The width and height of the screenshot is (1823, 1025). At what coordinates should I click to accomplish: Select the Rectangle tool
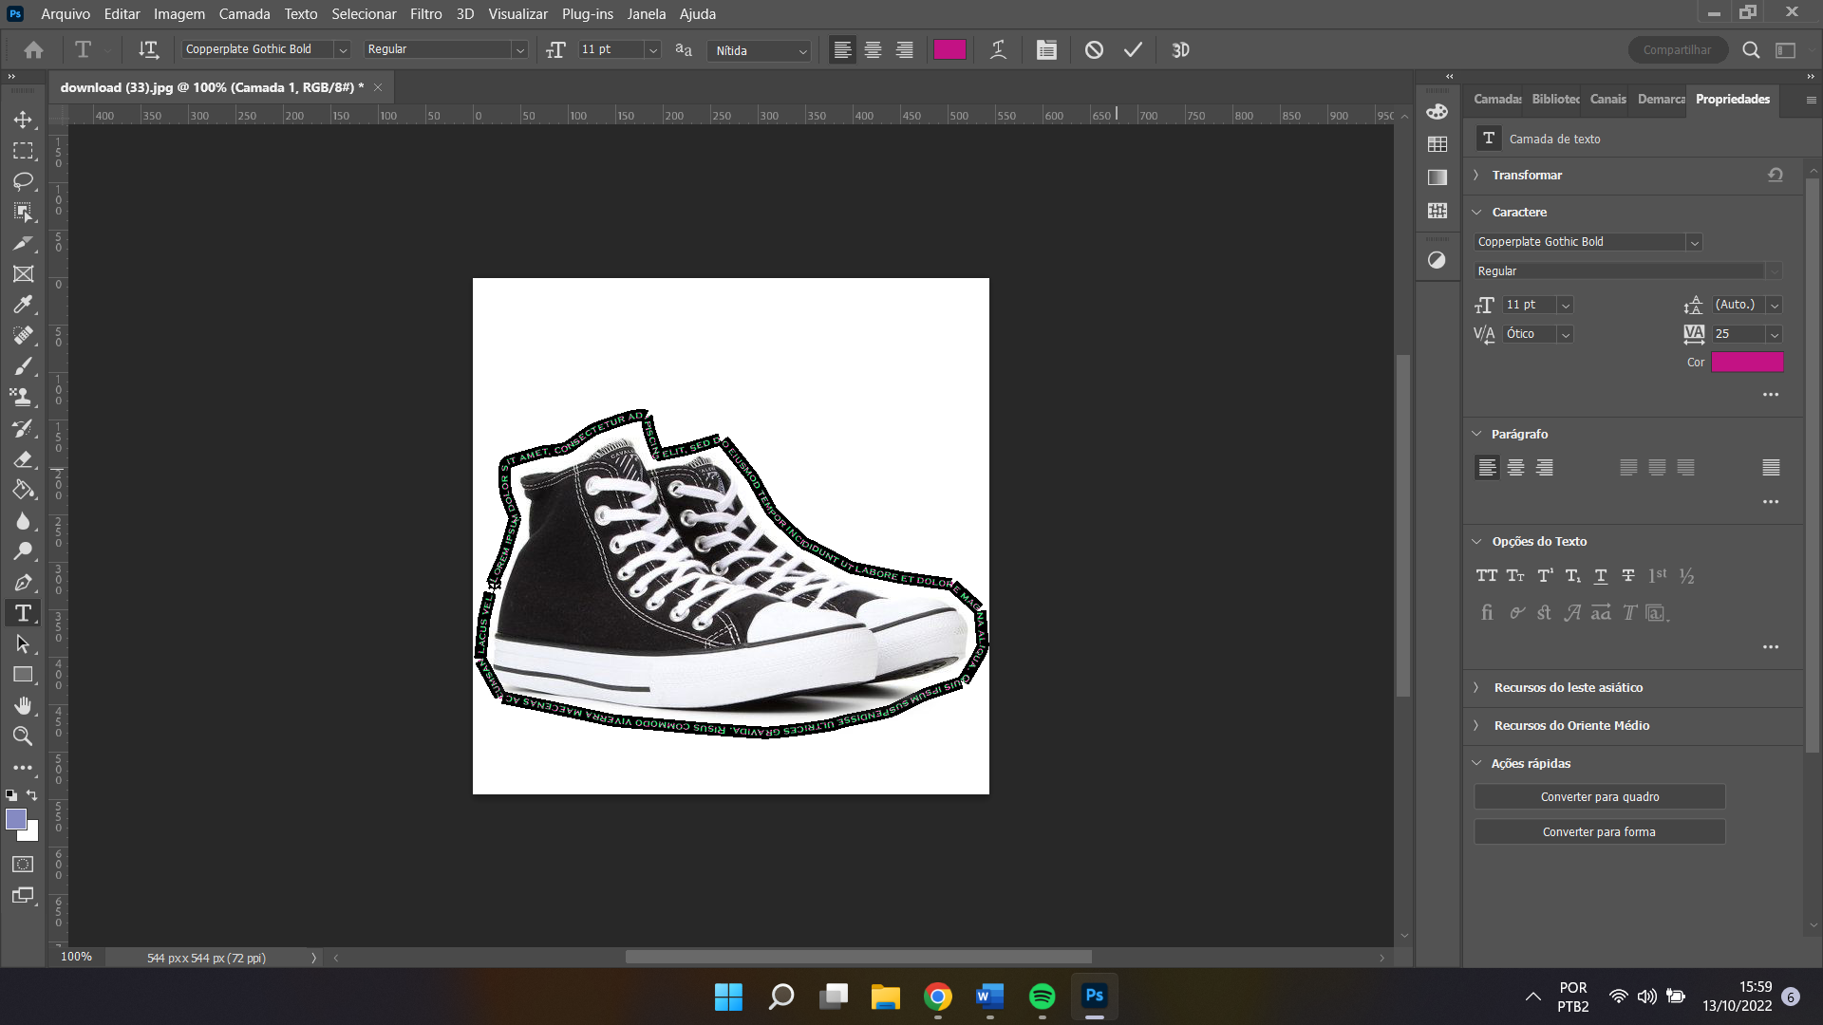point(24,675)
